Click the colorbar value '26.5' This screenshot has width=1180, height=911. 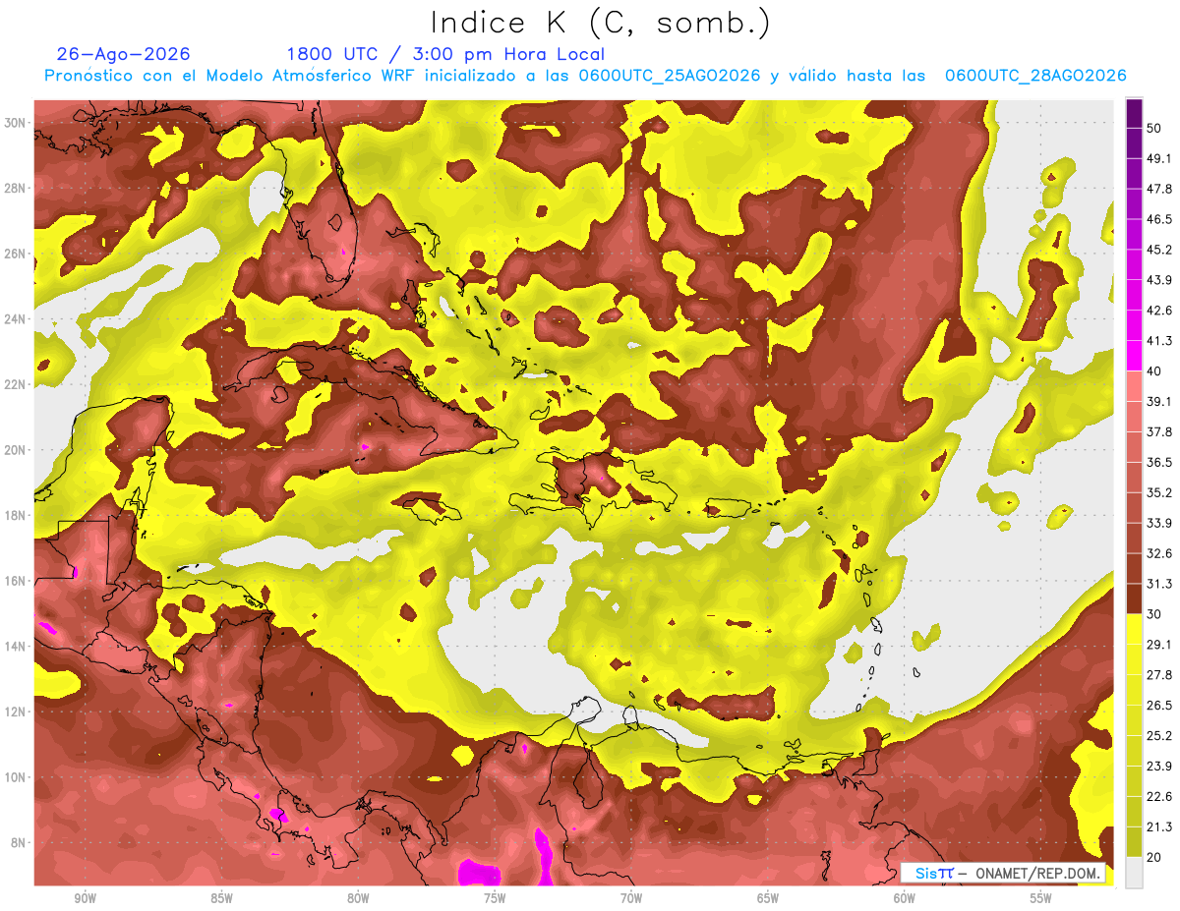pos(1159,706)
